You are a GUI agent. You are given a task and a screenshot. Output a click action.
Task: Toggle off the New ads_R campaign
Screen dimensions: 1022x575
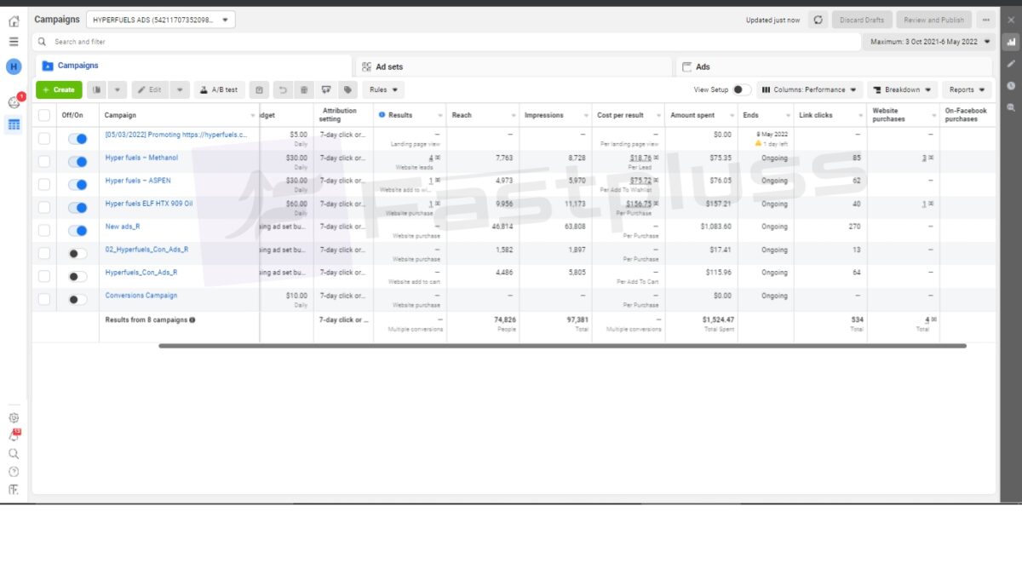(78, 231)
